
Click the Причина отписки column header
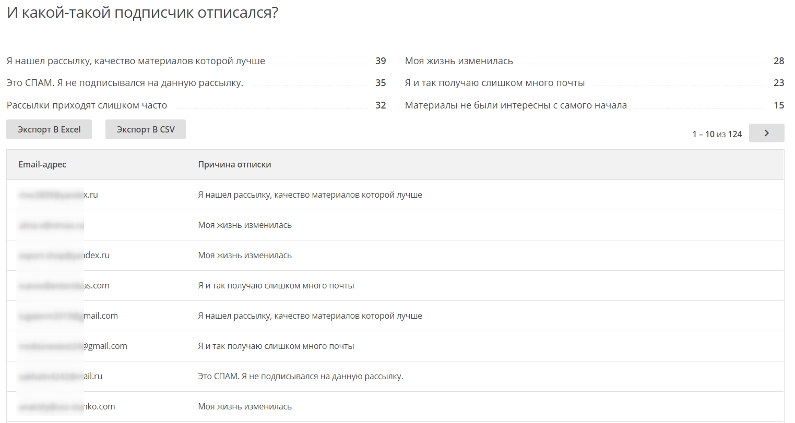click(x=234, y=164)
